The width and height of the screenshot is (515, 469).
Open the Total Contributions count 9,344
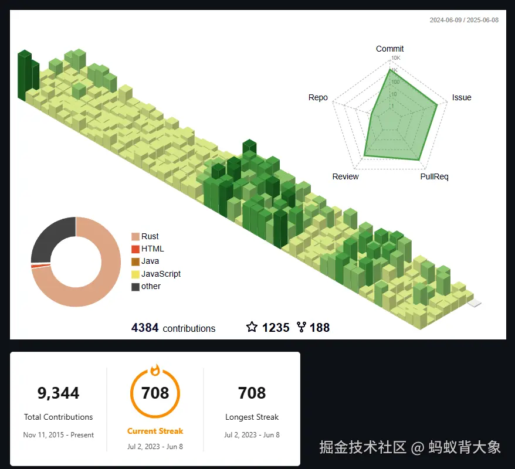point(57,393)
